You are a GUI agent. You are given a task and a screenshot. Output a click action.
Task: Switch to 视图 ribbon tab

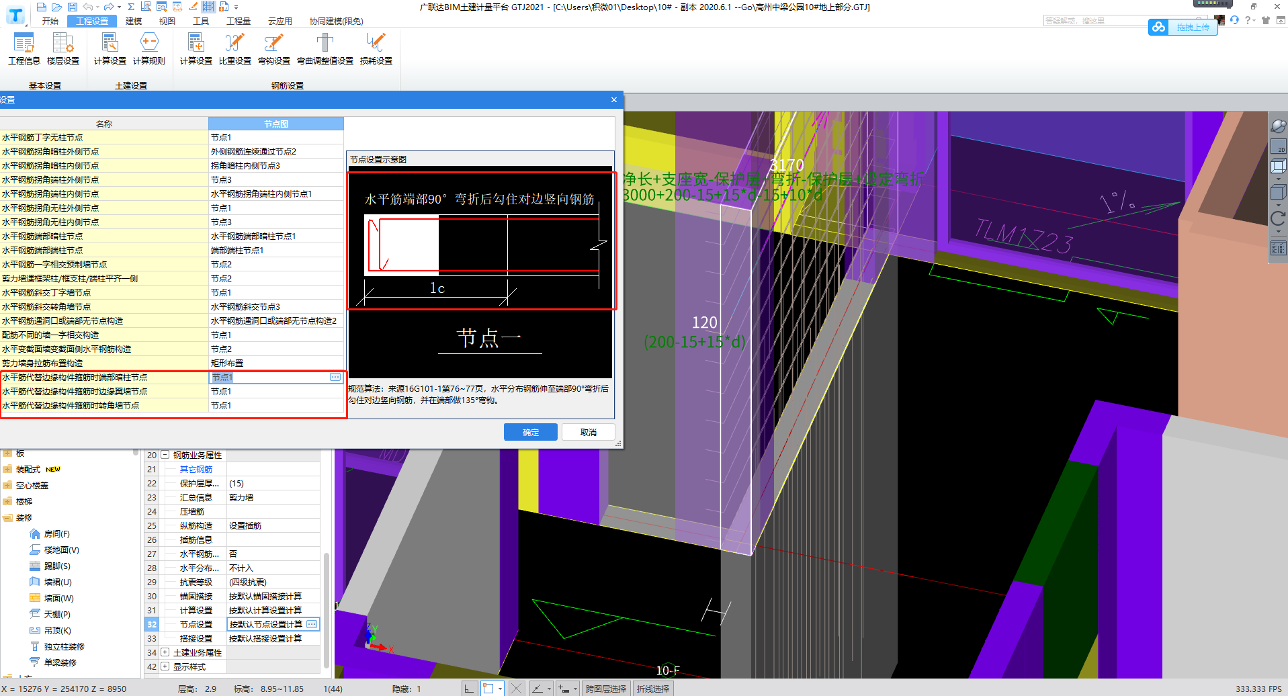(167, 21)
